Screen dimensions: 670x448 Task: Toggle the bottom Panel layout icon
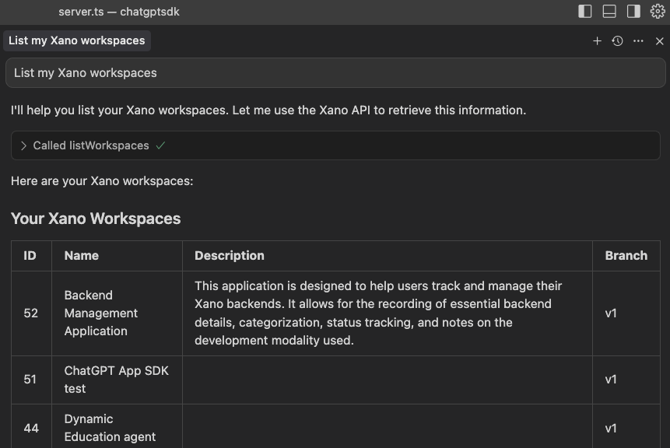tap(608, 11)
